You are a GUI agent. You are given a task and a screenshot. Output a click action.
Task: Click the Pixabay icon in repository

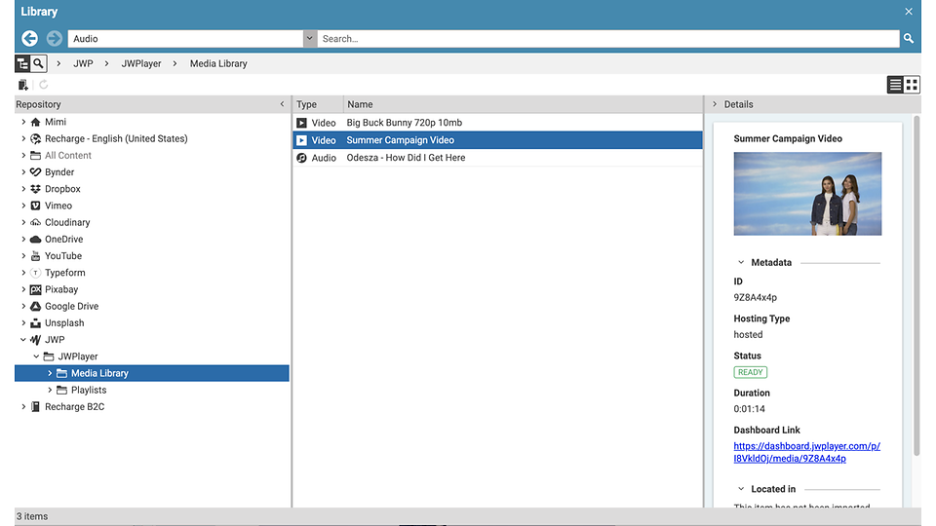[x=36, y=289]
